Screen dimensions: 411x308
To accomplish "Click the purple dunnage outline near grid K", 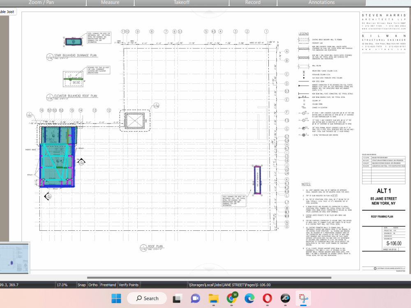I will pyautogui.click(x=257, y=180).
